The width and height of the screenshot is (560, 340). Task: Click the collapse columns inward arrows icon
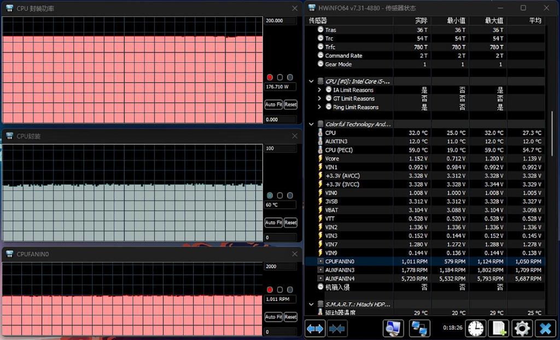coord(337,328)
